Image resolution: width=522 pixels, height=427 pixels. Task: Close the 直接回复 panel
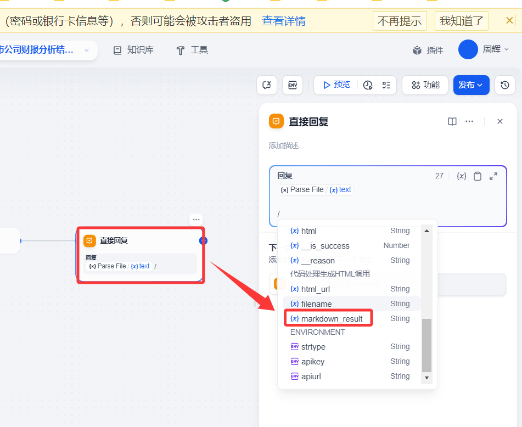tap(499, 121)
